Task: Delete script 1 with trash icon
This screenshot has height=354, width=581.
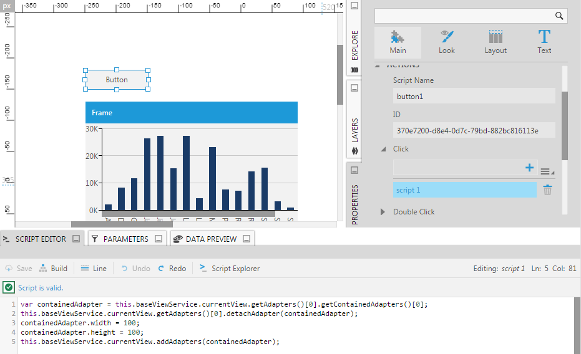Action: coord(547,189)
